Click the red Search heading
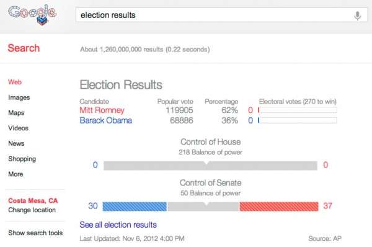 tap(24, 48)
